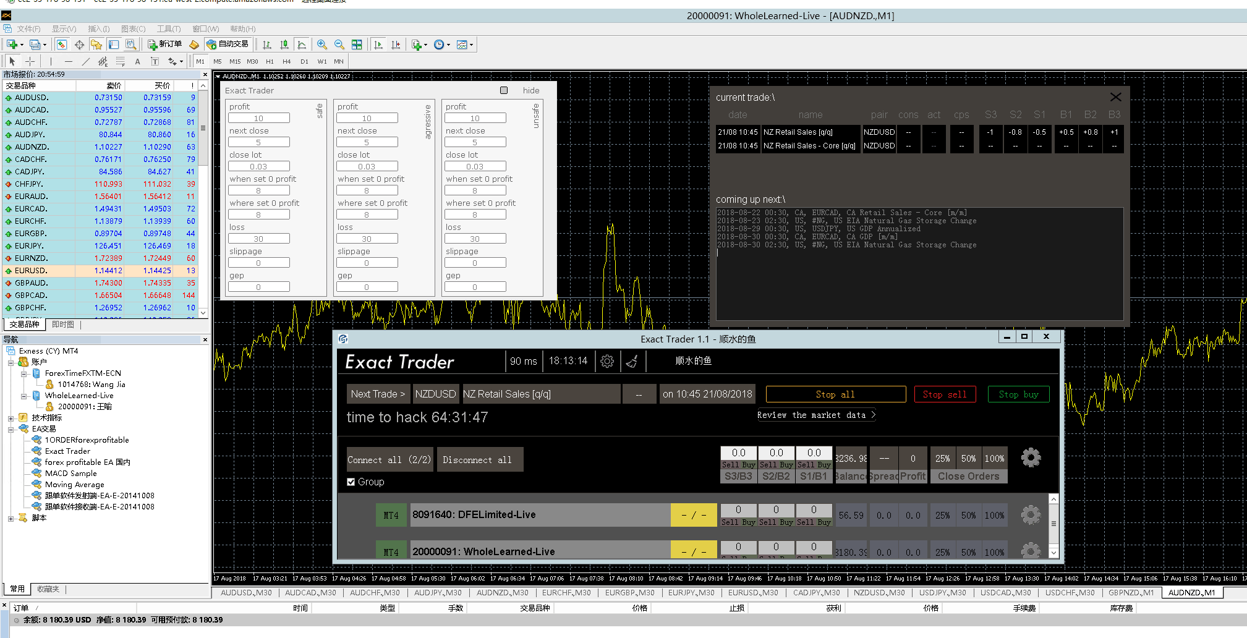Click the New Order (新订单) toolbar button

(x=164, y=45)
